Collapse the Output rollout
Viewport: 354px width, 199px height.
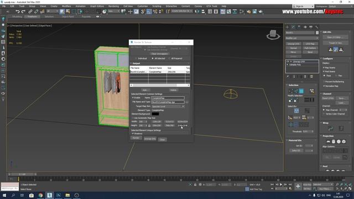137,64
